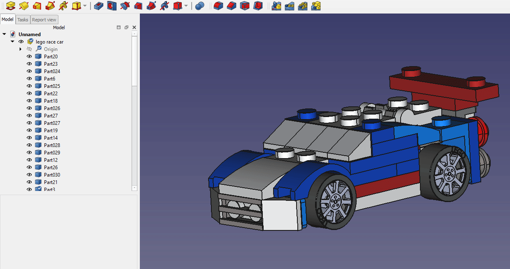Select Part21 in the tree
This screenshot has width=510, height=269.
coord(51,182)
